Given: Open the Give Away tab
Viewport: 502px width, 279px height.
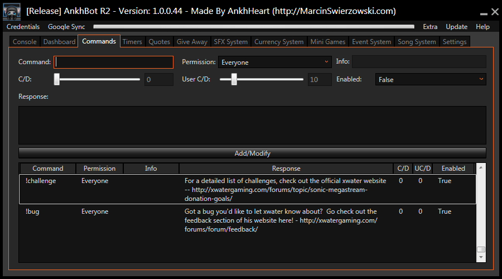Looking at the screenshot, I should [x=192, y=42].
